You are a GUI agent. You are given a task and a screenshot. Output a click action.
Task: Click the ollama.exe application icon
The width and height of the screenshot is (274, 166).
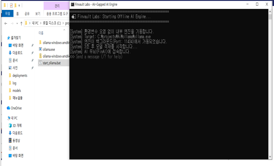pyautogui.click(x=40, y=49)
